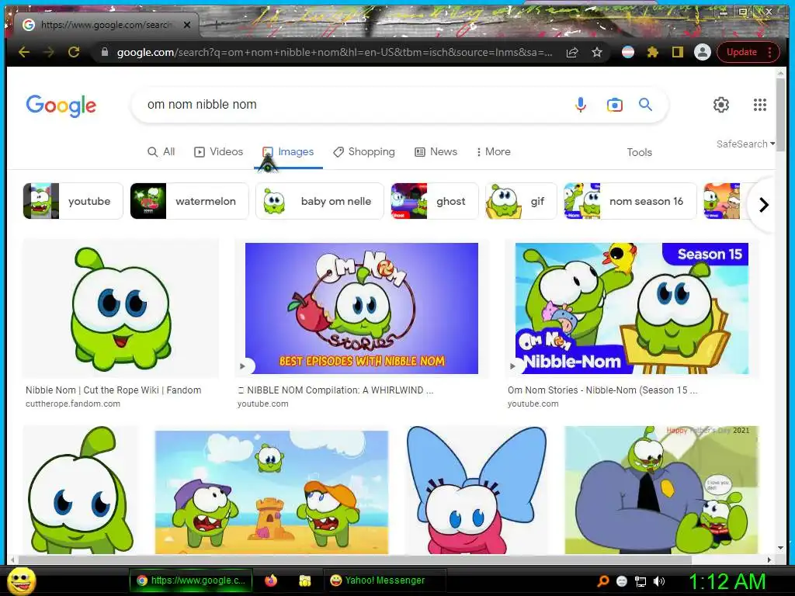Select the Chrome google.com taskbar item

click(191, 580)
